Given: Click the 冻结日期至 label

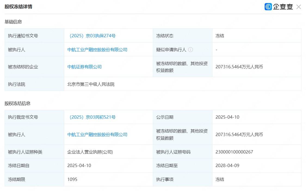Looking at the screenshot, I should coord(167,166).
